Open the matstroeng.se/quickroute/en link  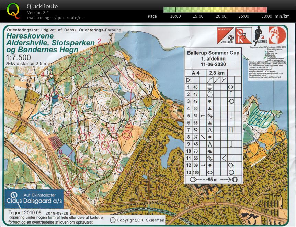point(55,18)
